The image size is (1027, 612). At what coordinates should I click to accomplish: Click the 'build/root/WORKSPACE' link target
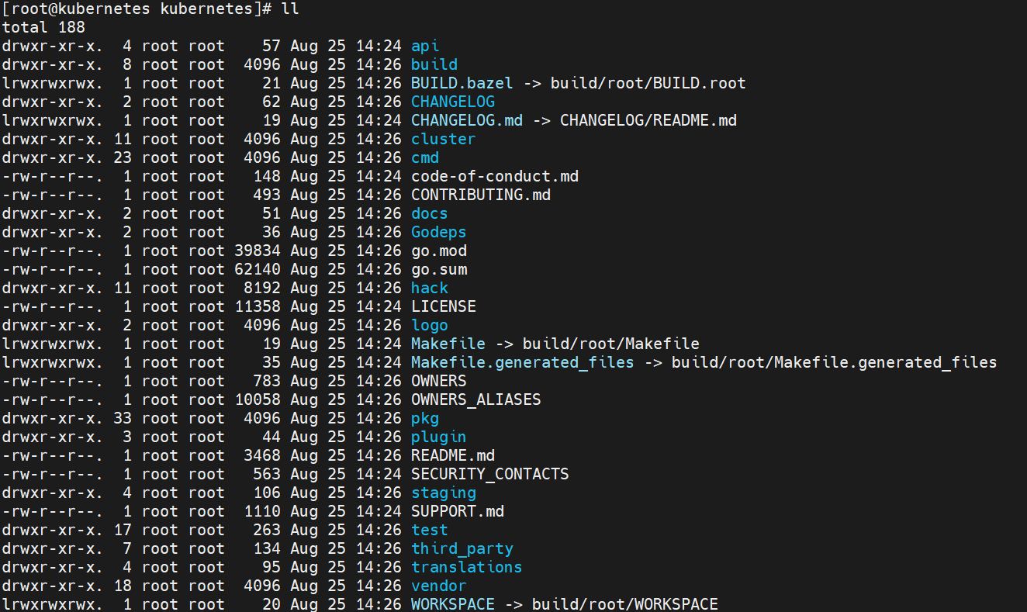coord(625,604)
